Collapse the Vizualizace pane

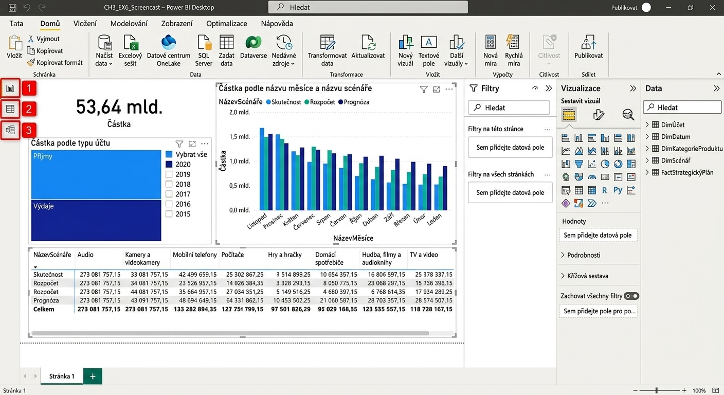point(633,88)
